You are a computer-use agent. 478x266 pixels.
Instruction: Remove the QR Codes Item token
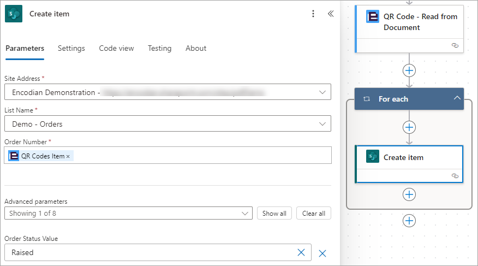click(x=68, y=157)
